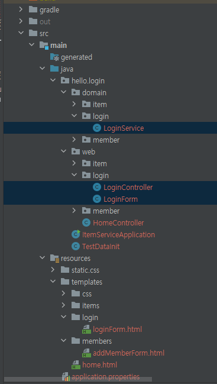Expand item package under web
Image resolution: width=217 pixels, height=384 pixels.
click(x=74, y=163)
